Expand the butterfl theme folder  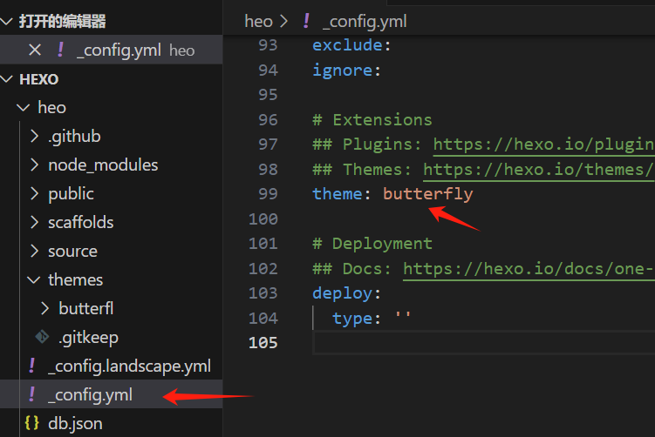click(x=44, y=308)
